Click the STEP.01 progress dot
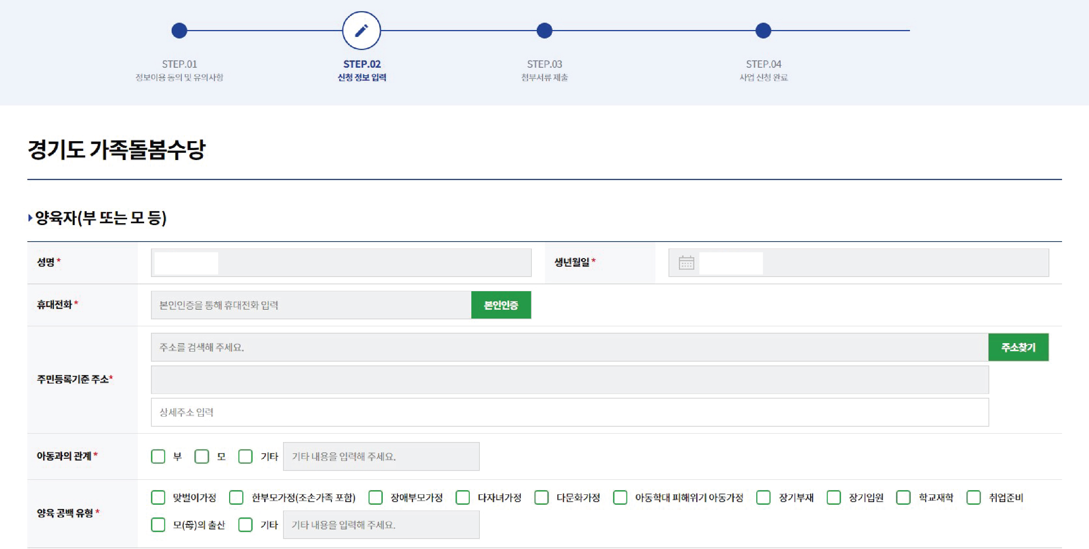Viewport: 1089px width, 549px height. [x=179, y=30]
